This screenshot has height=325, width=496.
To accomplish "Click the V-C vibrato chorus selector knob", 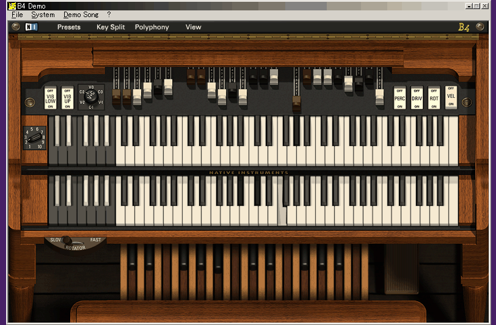I will pyautogui.click(x=91, y=96).
